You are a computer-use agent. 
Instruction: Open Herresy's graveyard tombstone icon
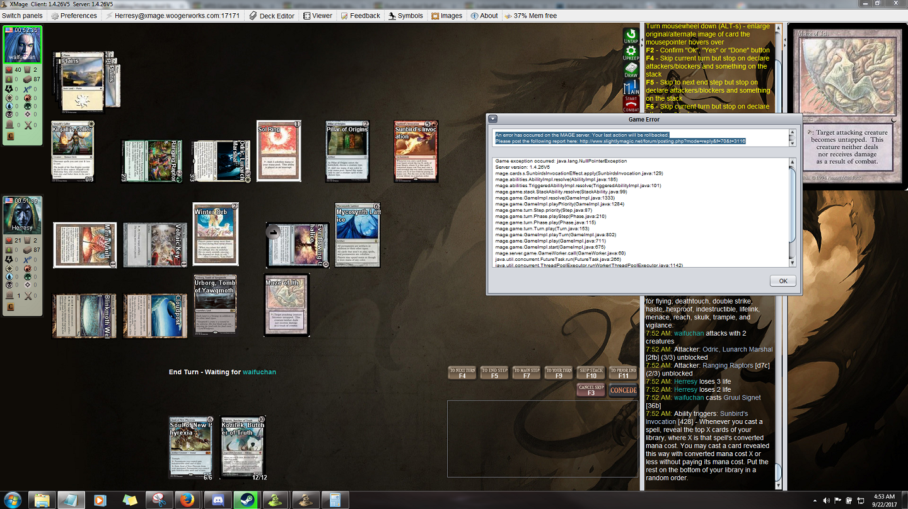[9, 295]
